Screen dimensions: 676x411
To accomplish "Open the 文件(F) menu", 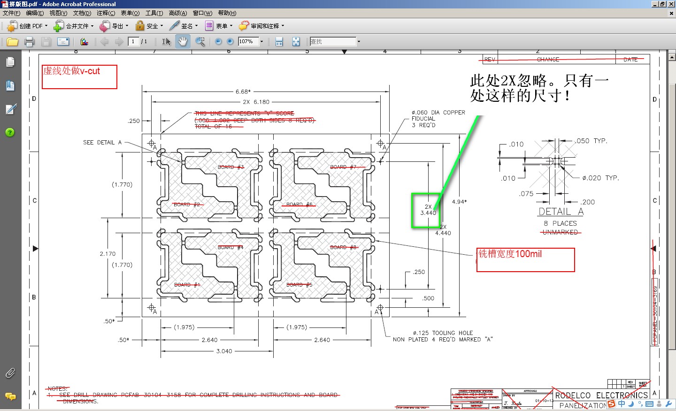I will tap(11, 13).
